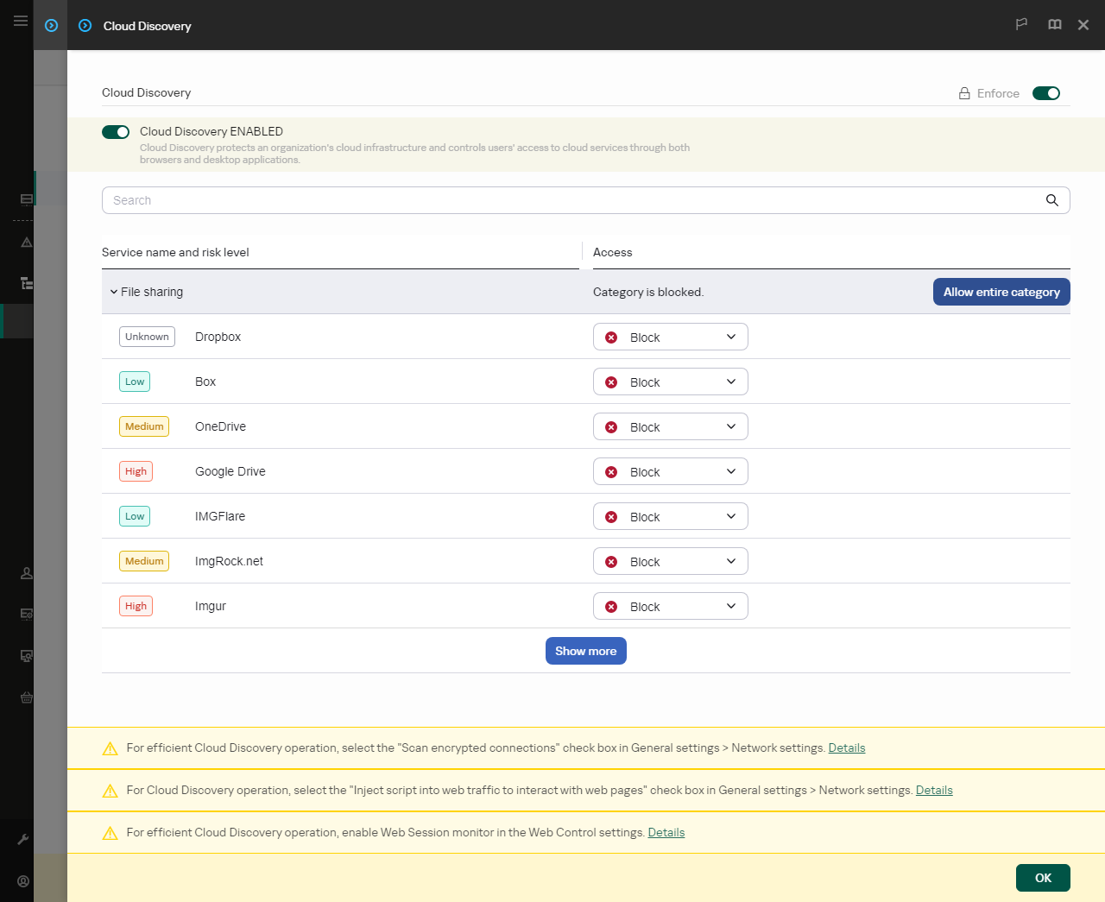
Task: Click the device hierarchy icon in the sidebar
Action: pyautogui.click(x=26, y=283)
